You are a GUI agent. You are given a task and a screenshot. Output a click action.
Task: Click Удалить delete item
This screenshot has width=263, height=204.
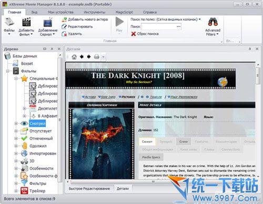pyautogui.click(x=72, y=34)
